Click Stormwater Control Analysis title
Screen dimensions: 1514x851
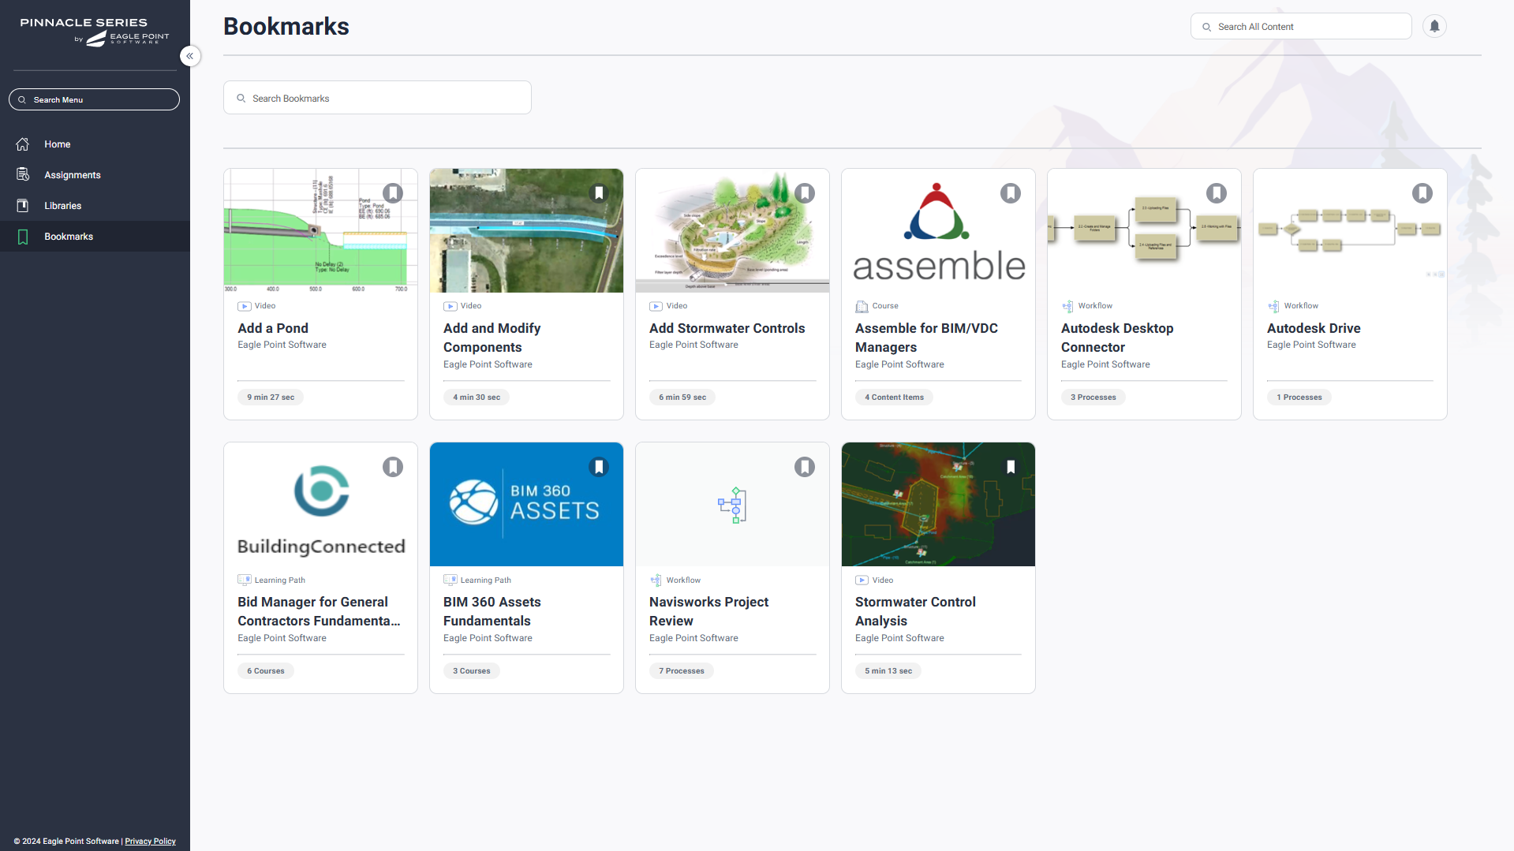[915, 611]
